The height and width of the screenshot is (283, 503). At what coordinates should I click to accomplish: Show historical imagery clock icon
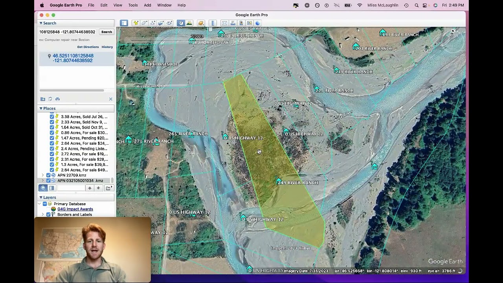click(181, 23)
